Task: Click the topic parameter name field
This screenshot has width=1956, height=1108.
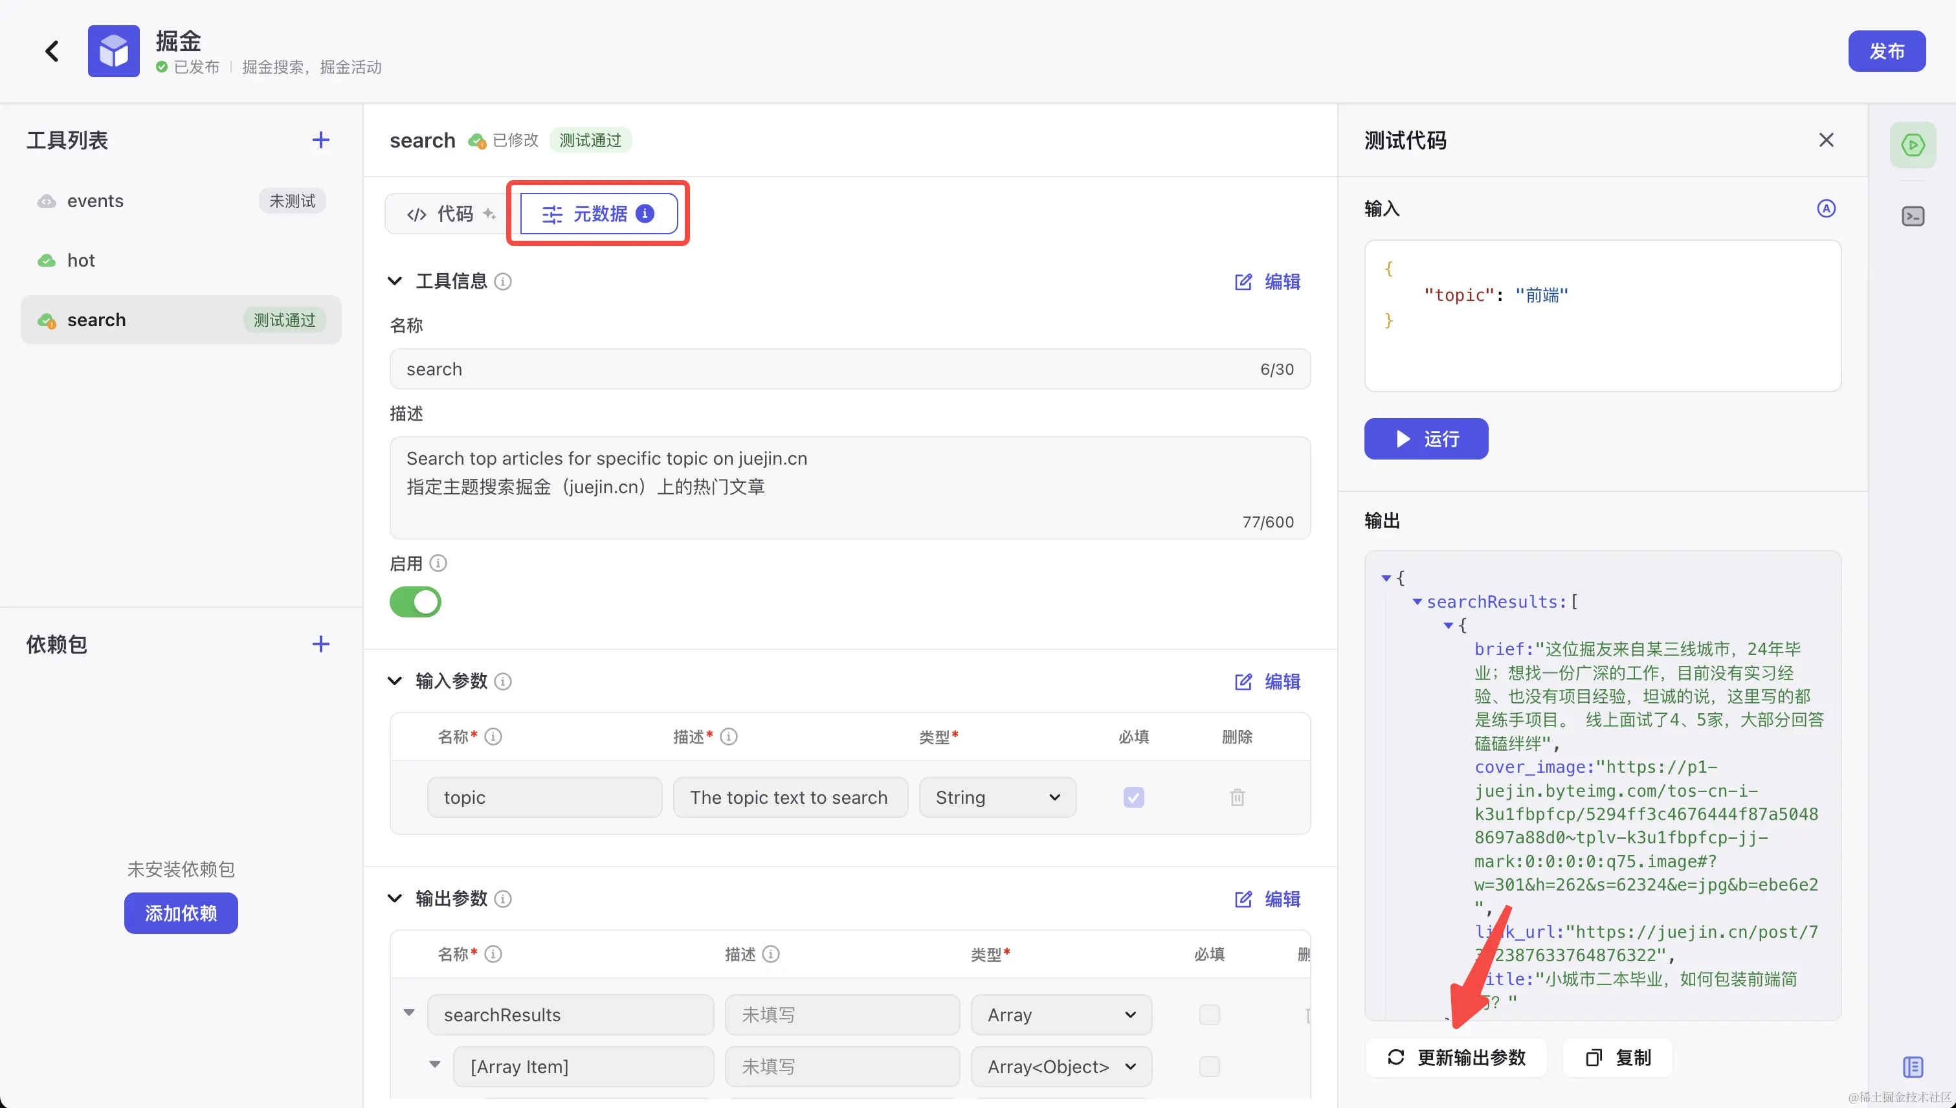Action: [544, 797]
